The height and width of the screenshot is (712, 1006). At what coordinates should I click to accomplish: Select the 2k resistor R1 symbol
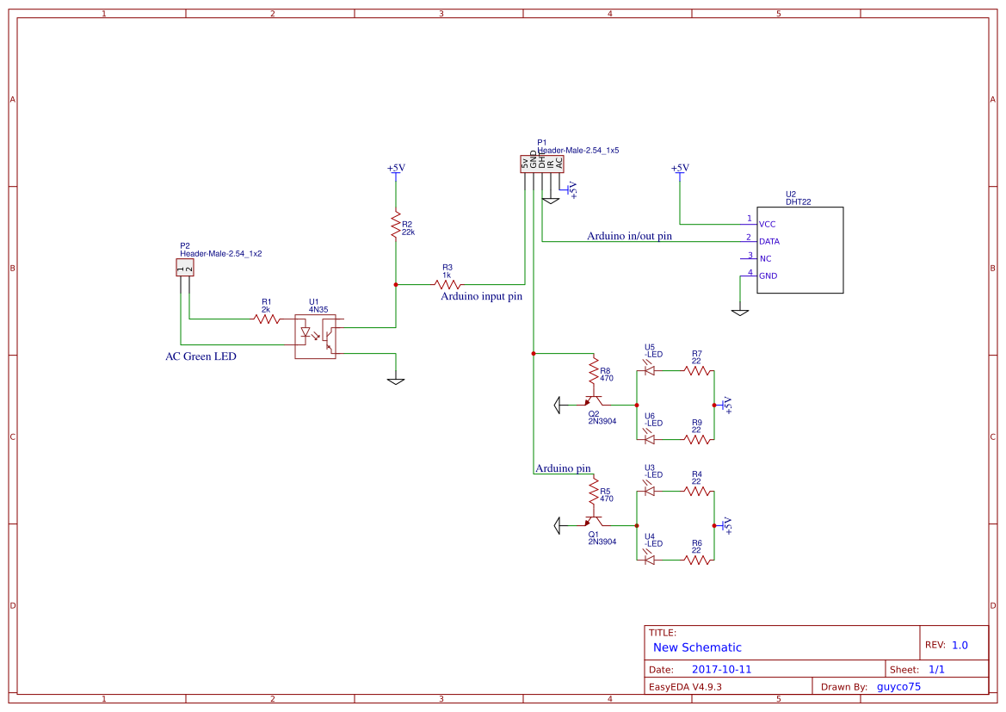pyautogui.click(x=265, y=319)
